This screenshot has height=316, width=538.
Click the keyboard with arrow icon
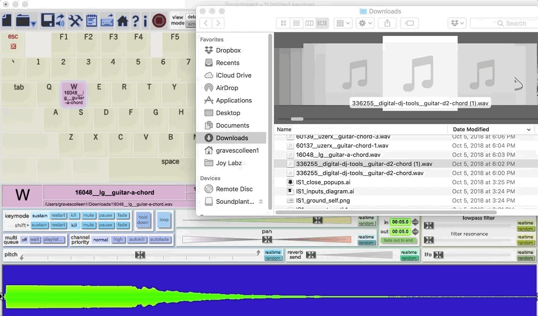coord(107,21)
